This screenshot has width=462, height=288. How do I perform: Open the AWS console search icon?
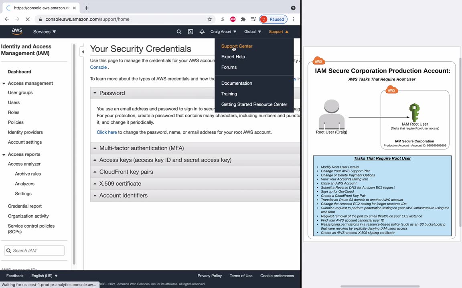[x=179, y=32]
